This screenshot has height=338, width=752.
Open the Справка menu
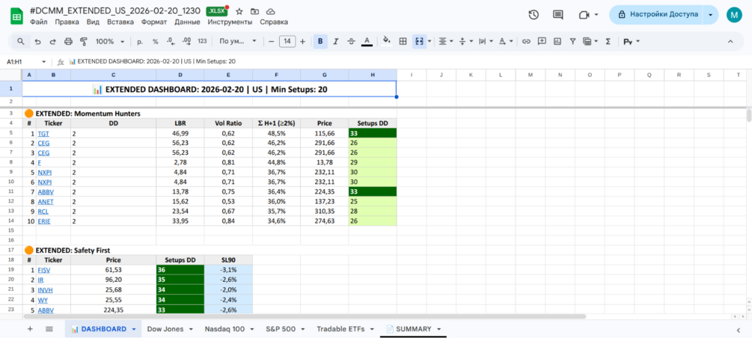274,22
